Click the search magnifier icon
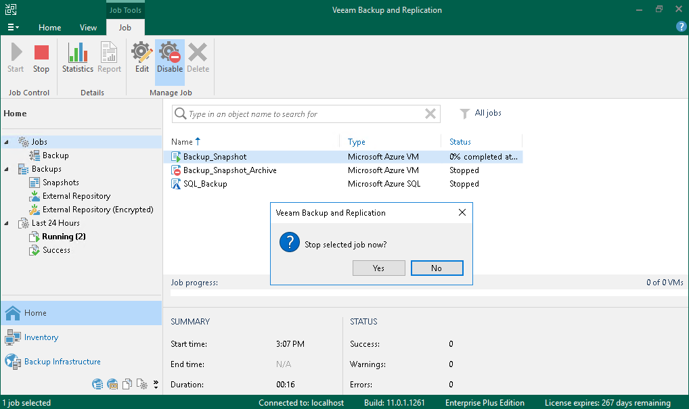The width and height of the screenshot is (689, 409). point(180,114)
